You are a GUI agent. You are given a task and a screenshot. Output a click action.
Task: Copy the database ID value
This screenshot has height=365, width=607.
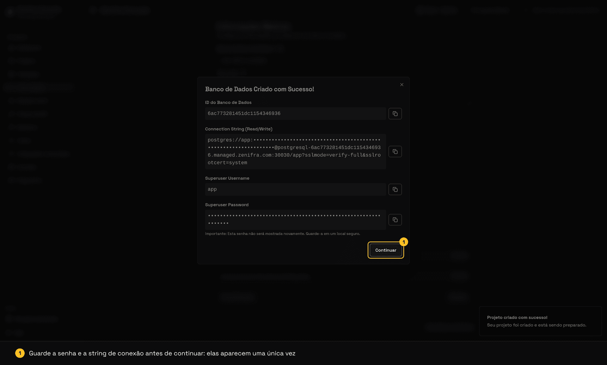395,114
